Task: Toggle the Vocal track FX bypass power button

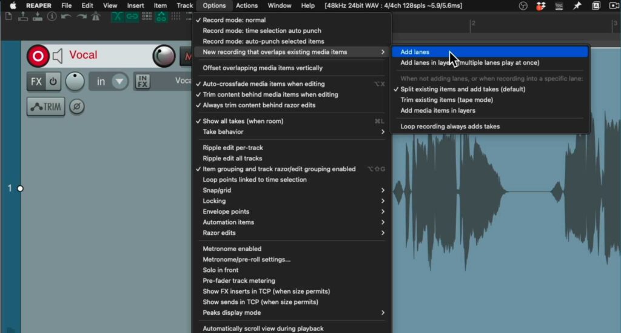Action: pos(53,82)
